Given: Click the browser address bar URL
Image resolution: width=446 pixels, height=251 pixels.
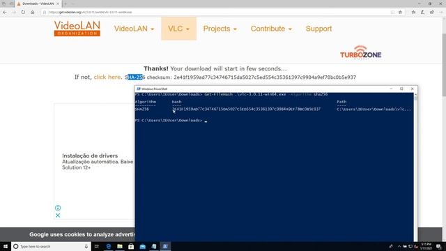Looking at the screenshot, I should tap(91, 13).
